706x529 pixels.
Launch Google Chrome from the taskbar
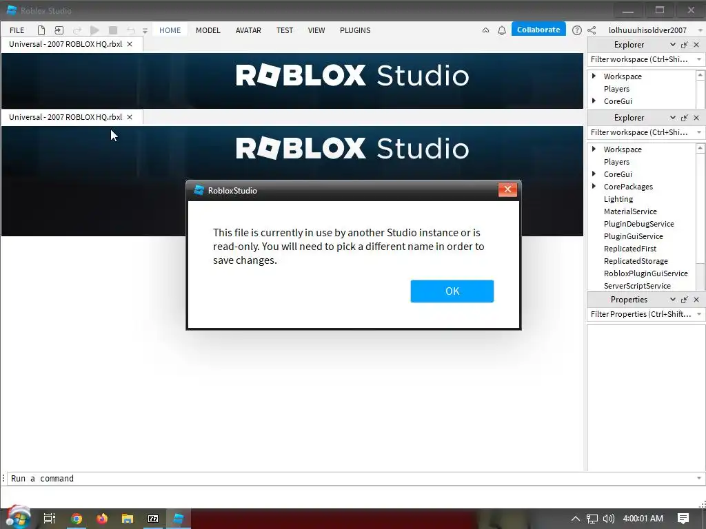coord(77,519)
